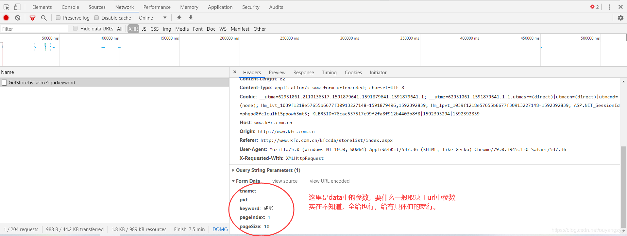Enable Disable cache checkbox

96,18
